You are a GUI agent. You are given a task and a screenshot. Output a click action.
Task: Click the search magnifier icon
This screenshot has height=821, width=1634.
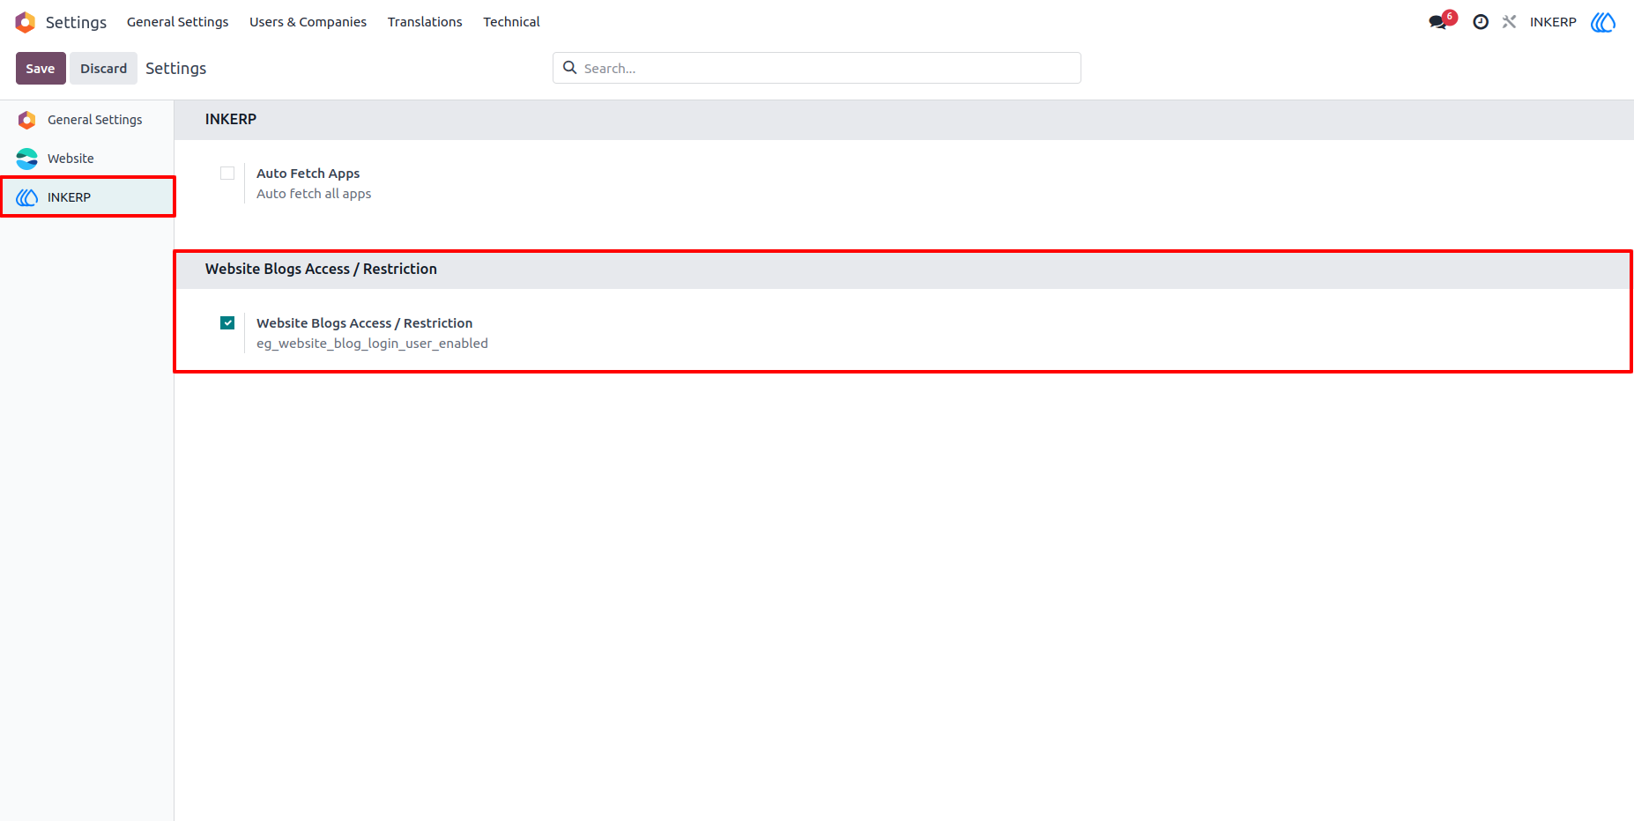click(570, 68)
